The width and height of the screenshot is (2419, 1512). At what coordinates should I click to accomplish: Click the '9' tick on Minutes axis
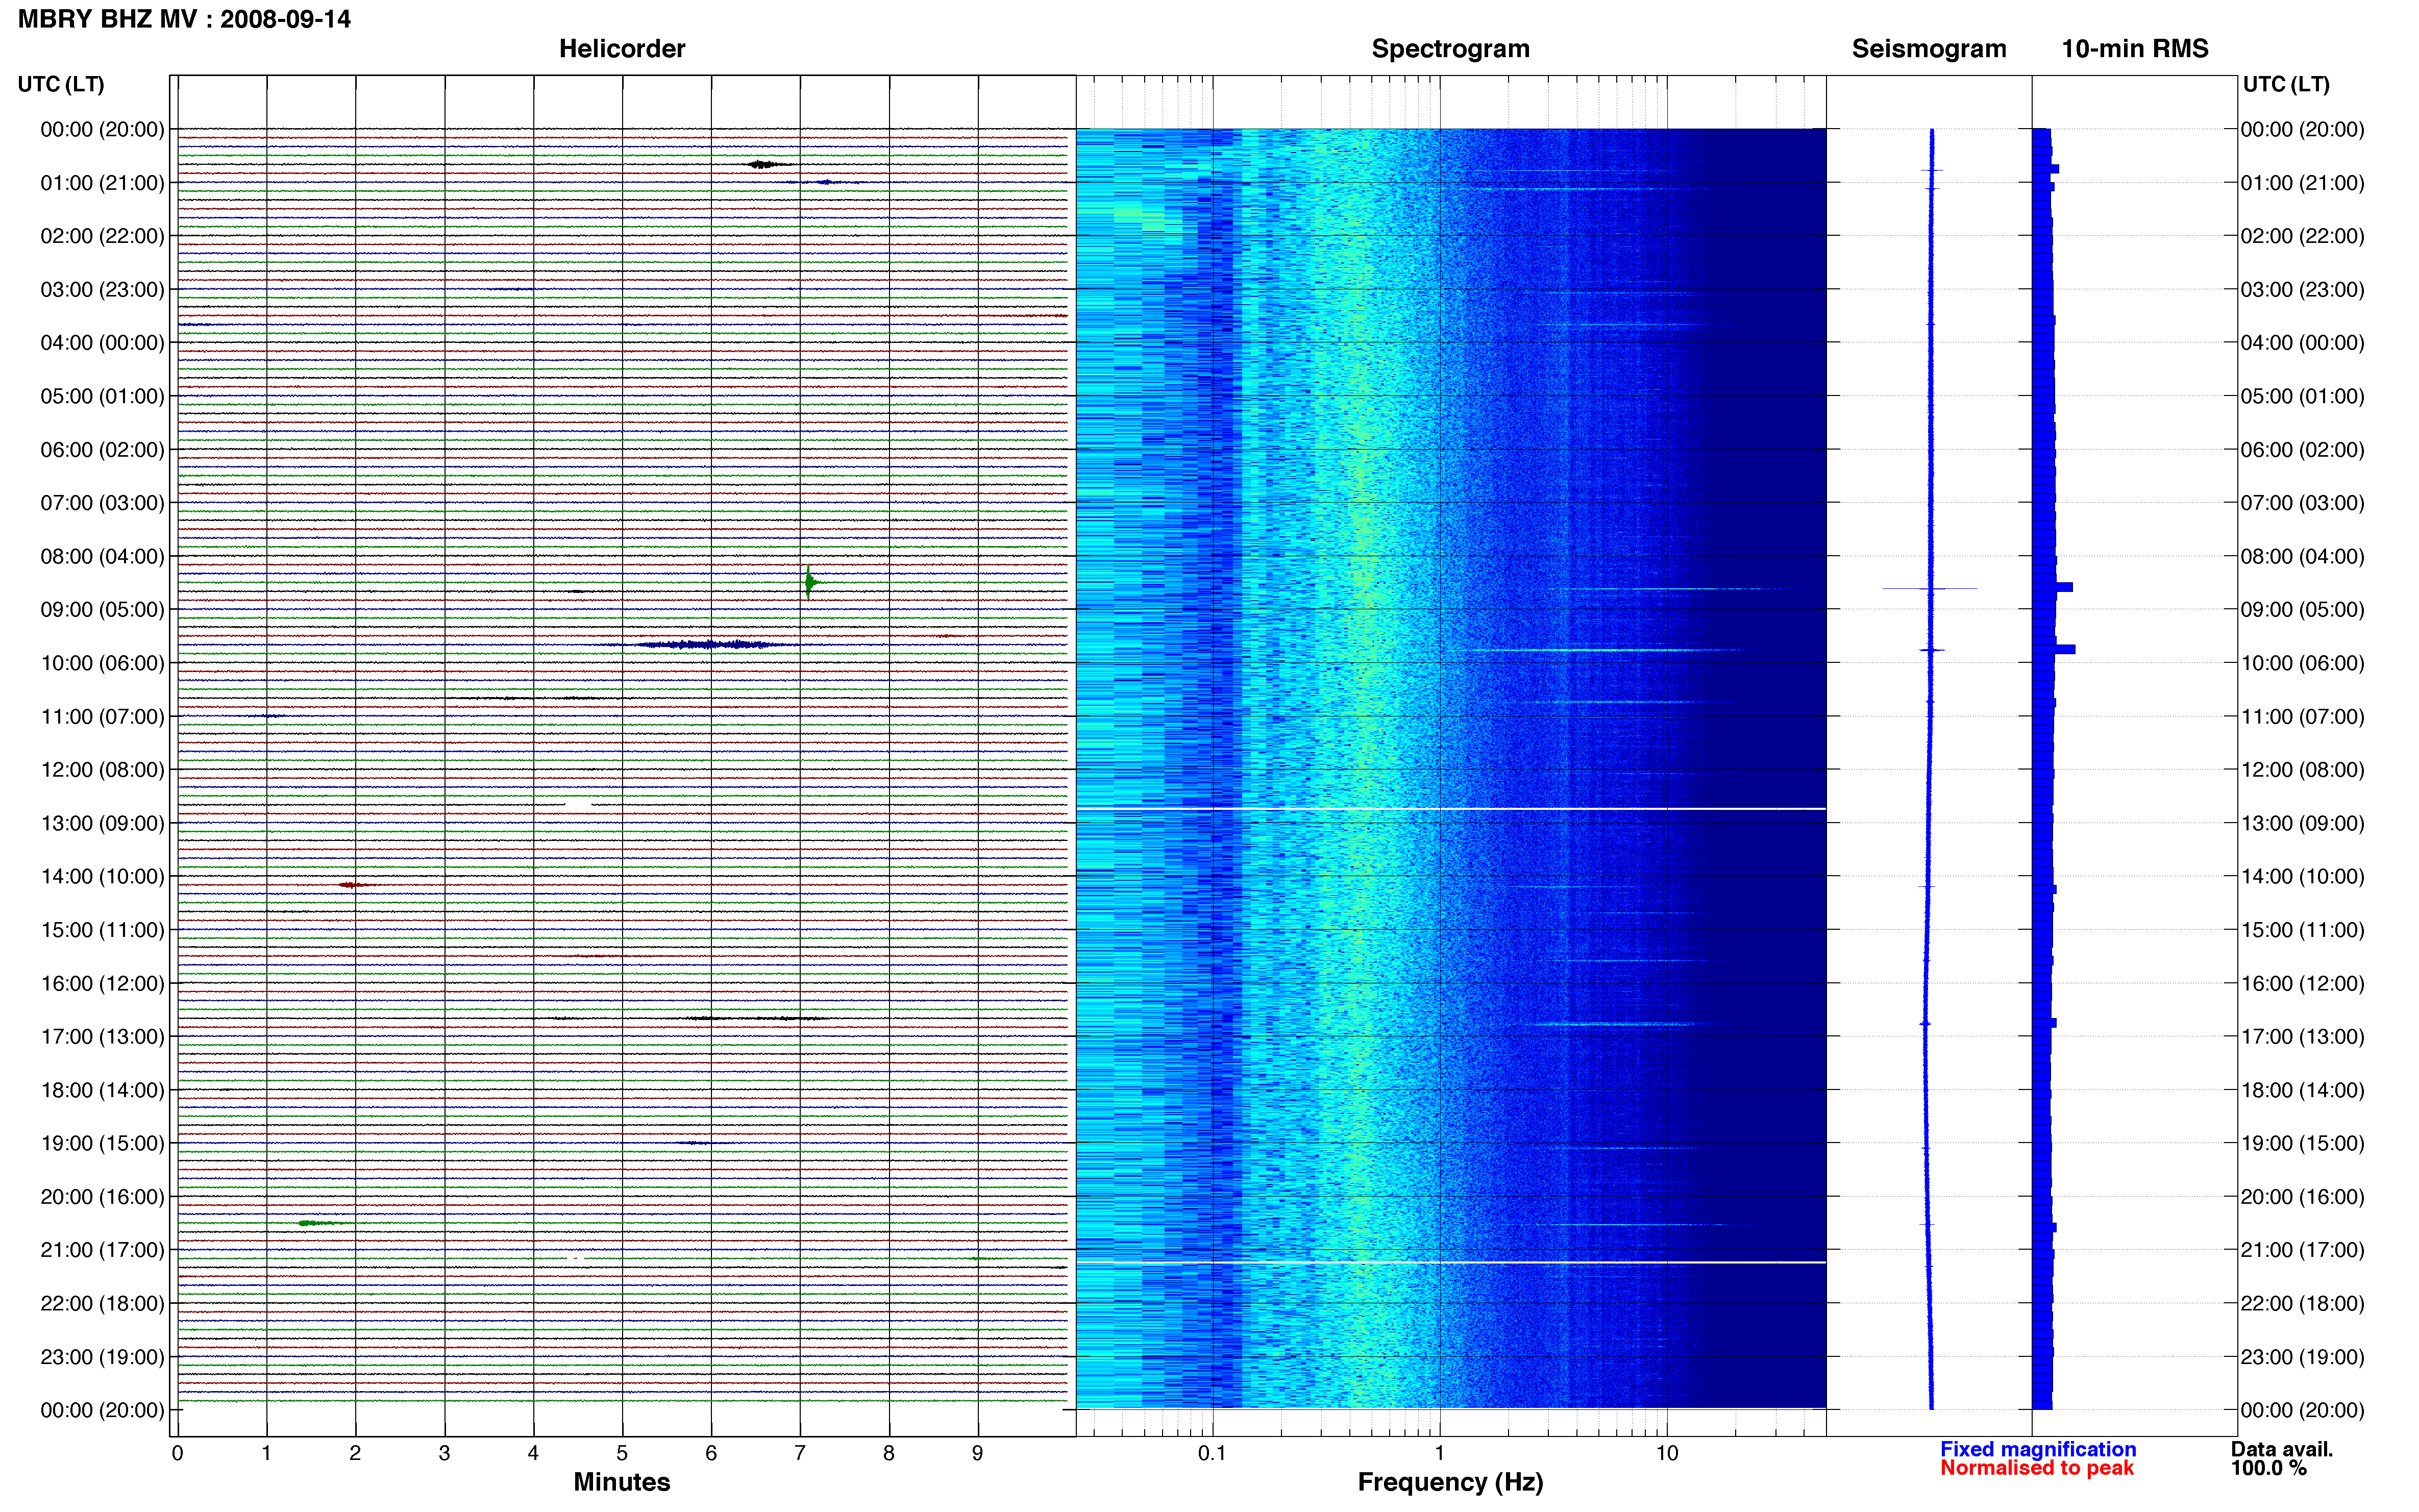(x=977, y=1453)
